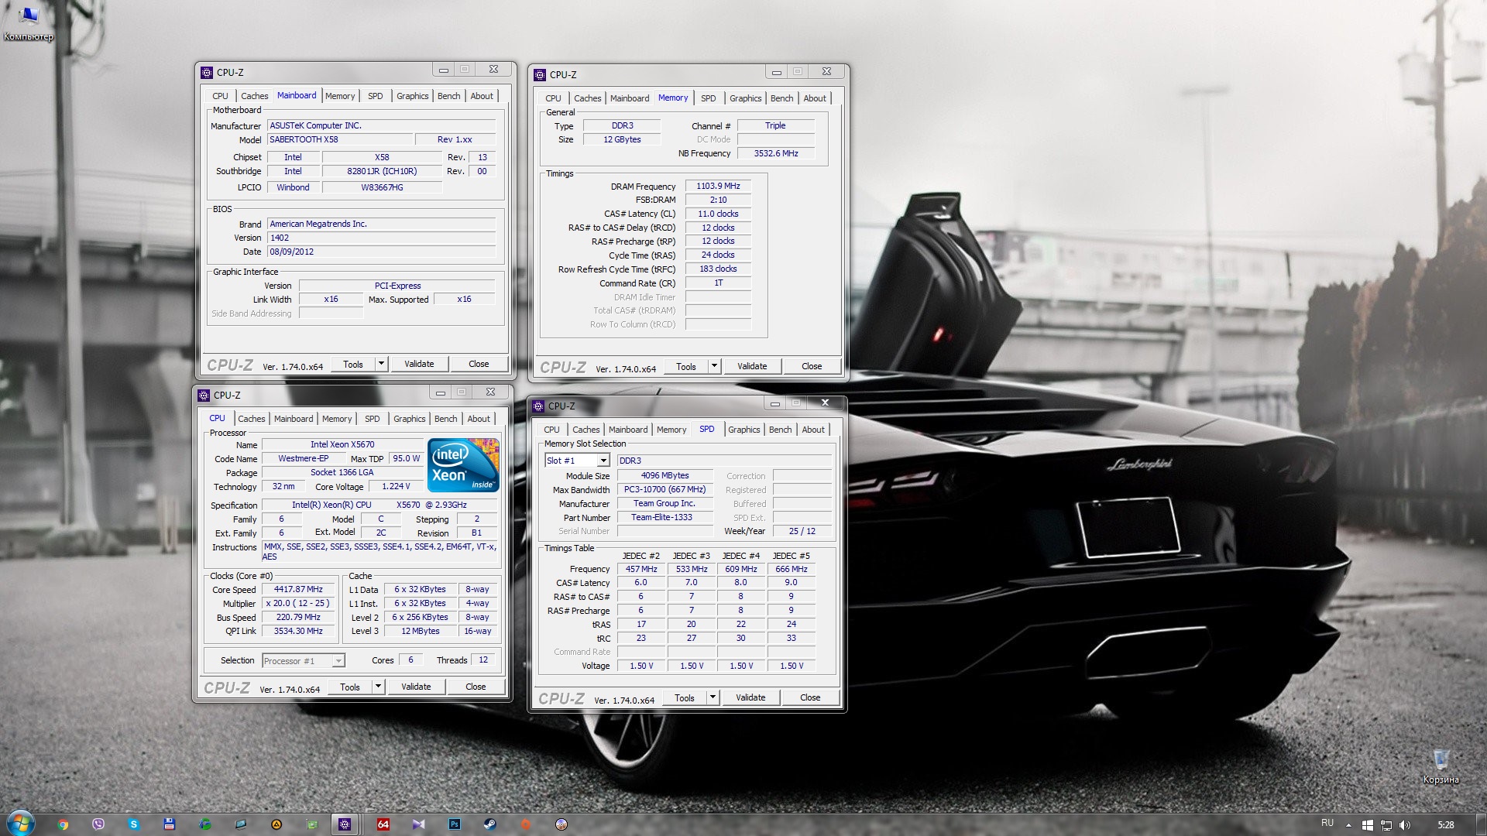Open the Bench tab in the Mainboard window
This screenshot has height=836, width=1487.
click(x=448, y=96)
